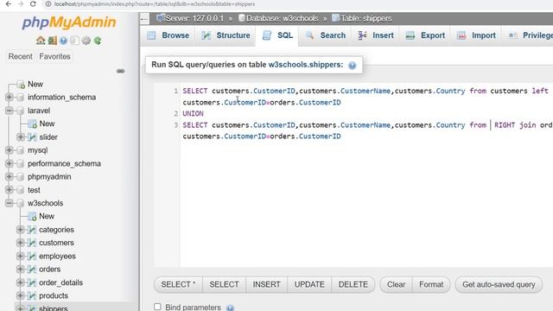Viewport: 553px width, 311px height.
Task: Click the UPDATE query button
Action: pos(309,284)
